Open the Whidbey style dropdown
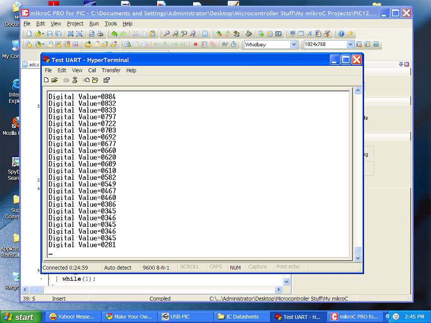 point(293,44)
